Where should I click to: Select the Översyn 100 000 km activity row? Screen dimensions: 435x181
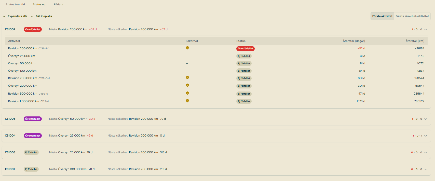point(216,71)
